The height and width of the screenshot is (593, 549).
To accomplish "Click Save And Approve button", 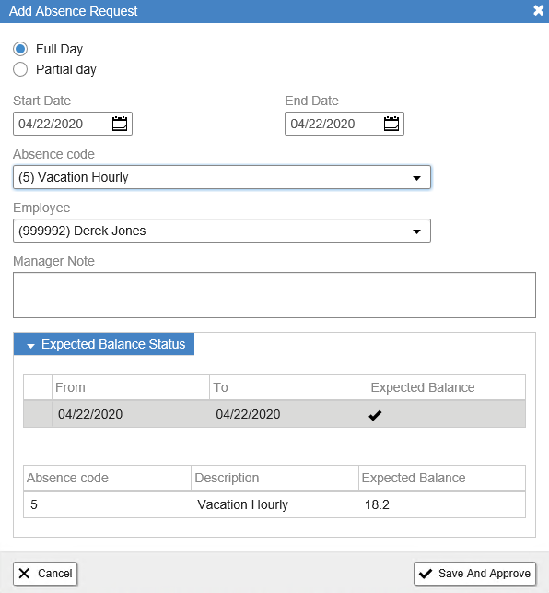I will [475, 574].
